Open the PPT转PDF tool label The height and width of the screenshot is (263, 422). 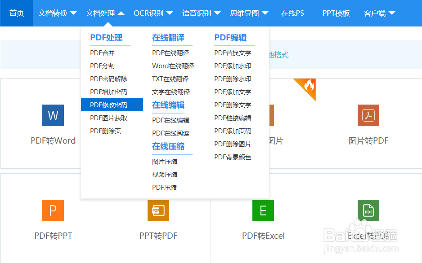point(158,236)
